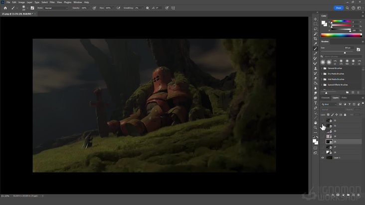Image resolution: width=365 pixels, height=205 pixels.
Task: Select layer 28 thumbnail
Action: point(329,142)
